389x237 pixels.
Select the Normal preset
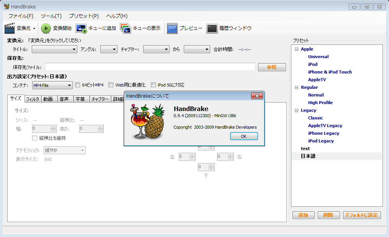click(316, 95)
